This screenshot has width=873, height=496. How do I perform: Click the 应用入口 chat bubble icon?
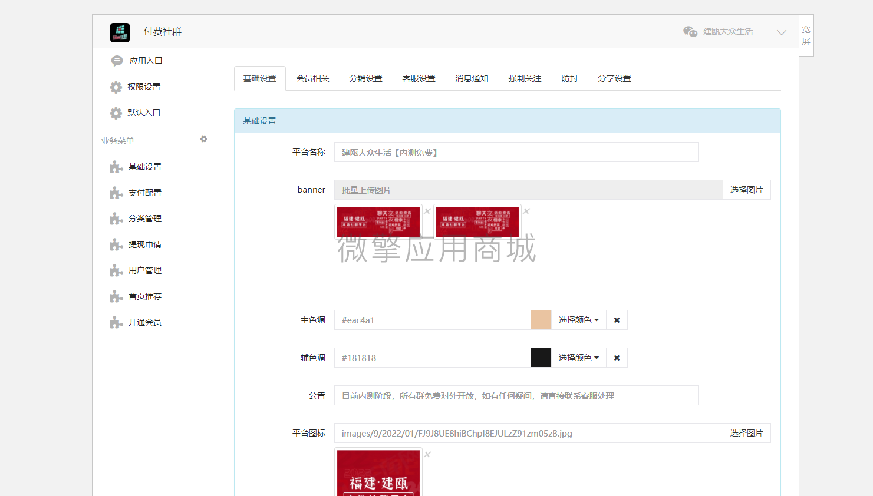(117, 61)
